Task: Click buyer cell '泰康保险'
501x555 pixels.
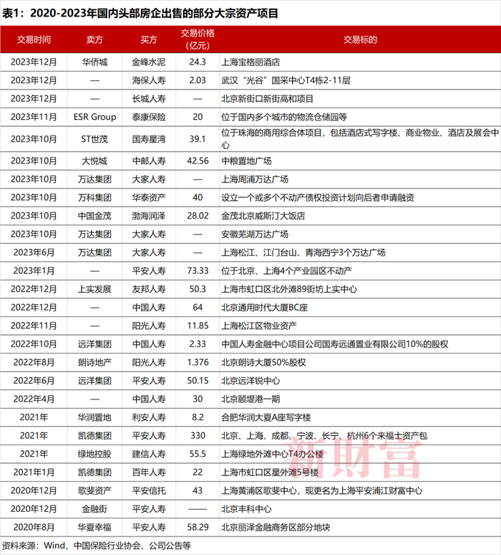Action: point(148,117)
